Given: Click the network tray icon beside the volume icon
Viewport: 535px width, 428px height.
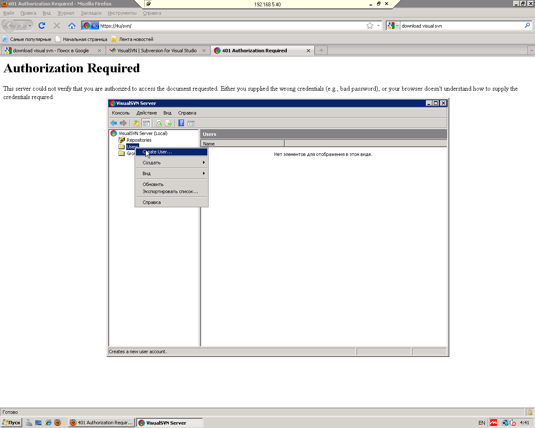Looking at the screenshot, I should click(x=505, y=423).
